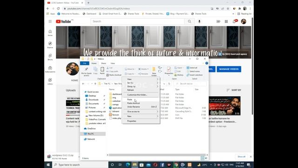298x168 pixels.
Task: Choose Paste in the context menu
Action: [141, 99]
